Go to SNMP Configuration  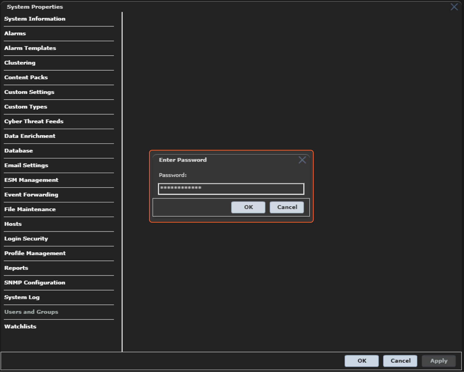[35, 283]
